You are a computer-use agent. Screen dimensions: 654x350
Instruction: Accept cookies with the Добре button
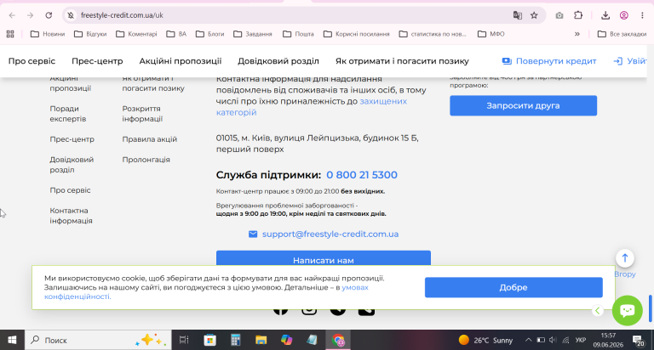[513, 288]
